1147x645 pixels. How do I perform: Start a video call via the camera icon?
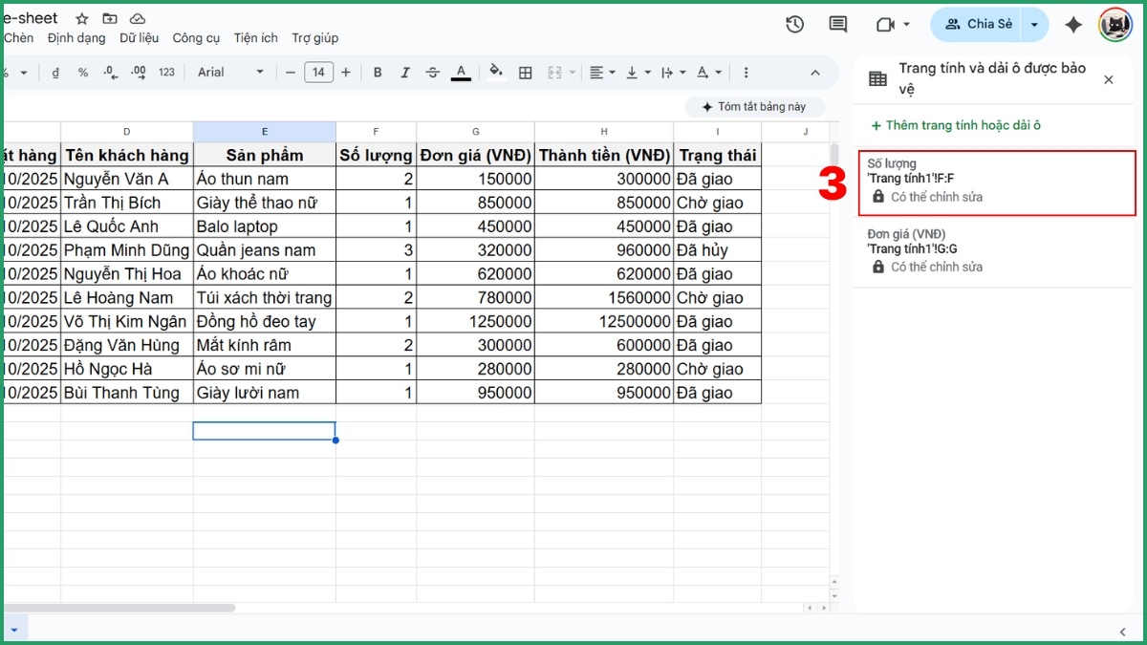(885, 24)
